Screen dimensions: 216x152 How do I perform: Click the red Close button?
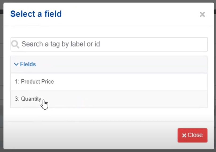tap(193, 135)
